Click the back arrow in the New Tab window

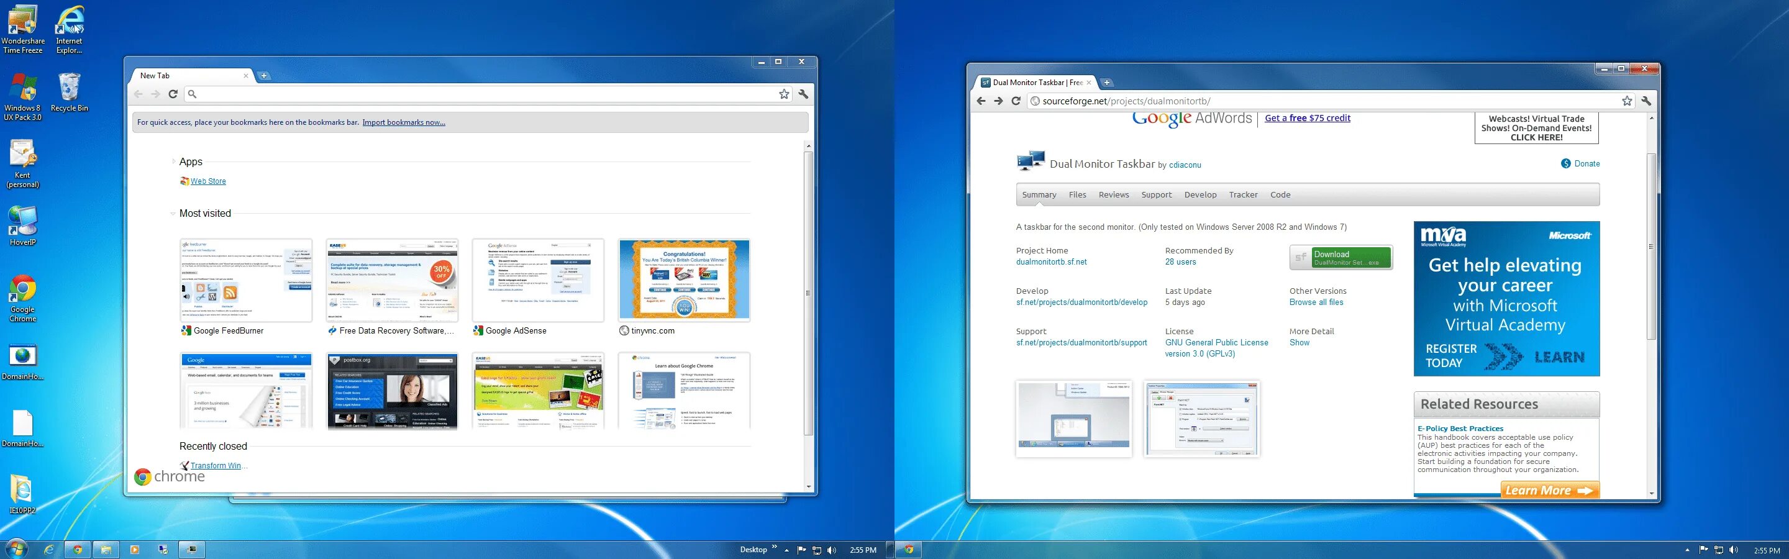coord(138,94)
